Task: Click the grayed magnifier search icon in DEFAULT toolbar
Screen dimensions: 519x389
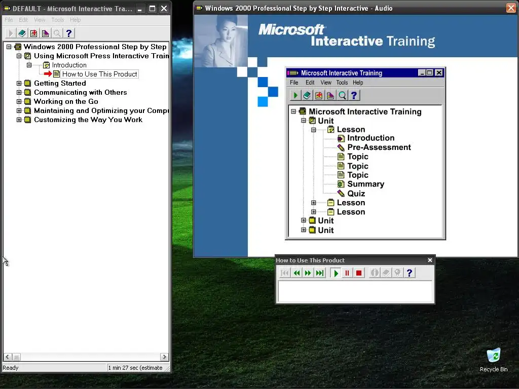Action: click(57, 33)
